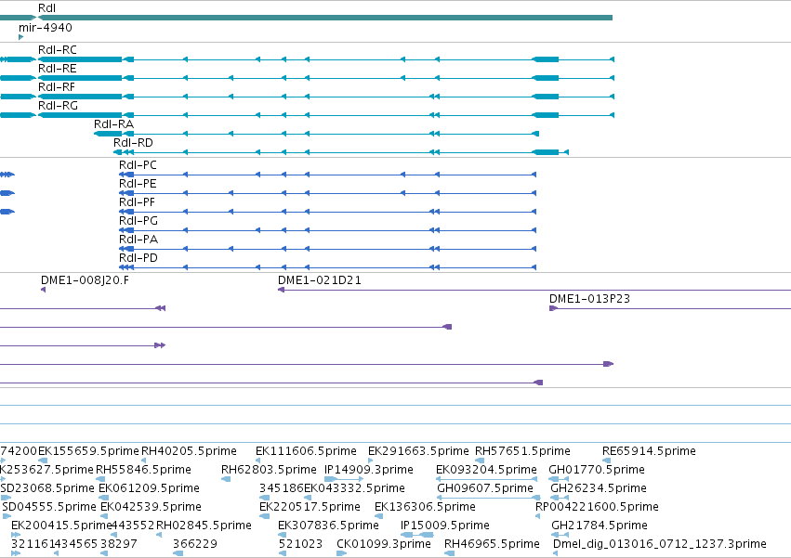
Task: Click the Rdl gene name label
Action: [46, 8]
